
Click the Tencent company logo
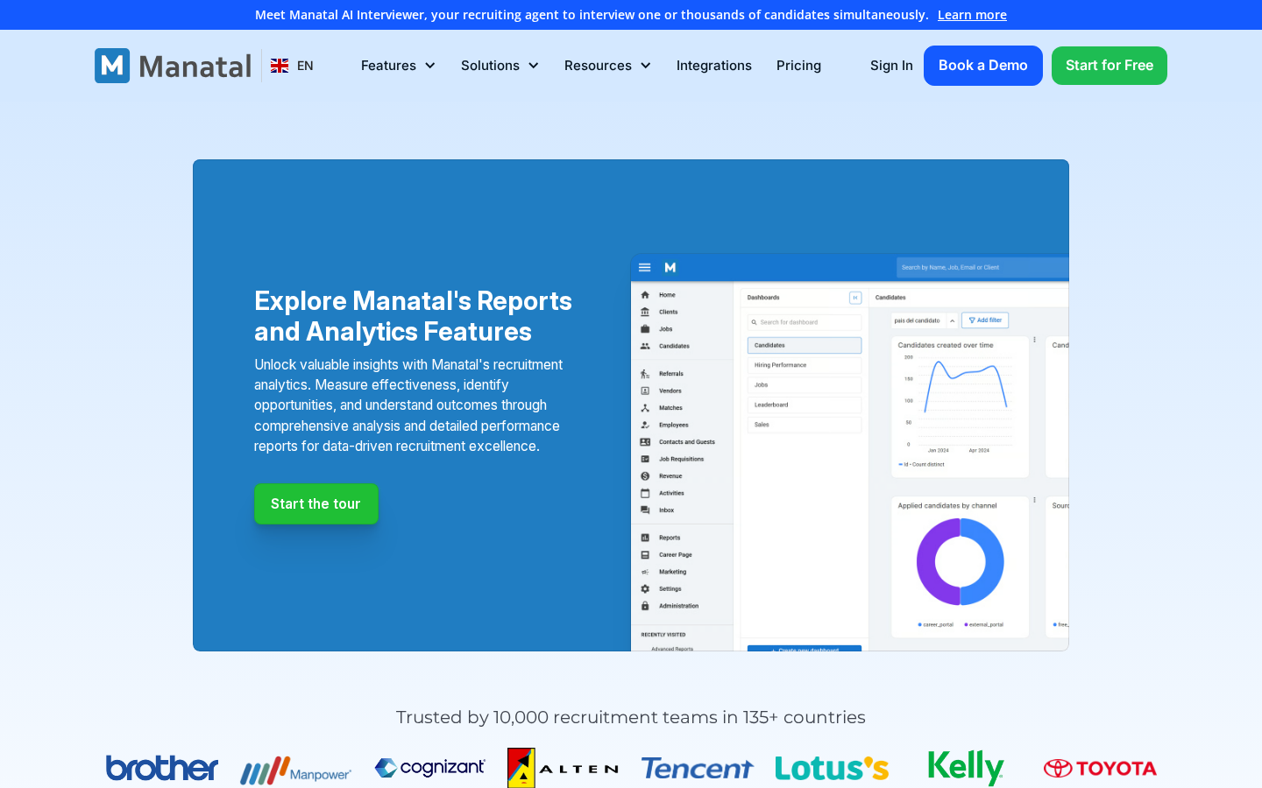pos(698,769)
